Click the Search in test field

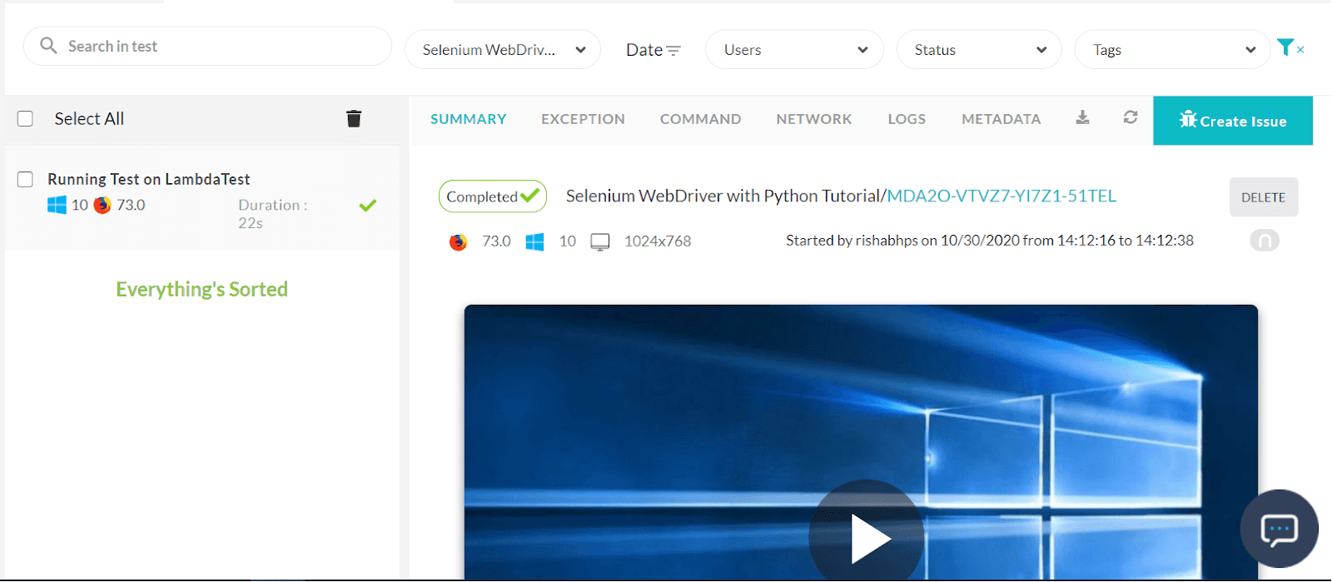click(207, 47)
